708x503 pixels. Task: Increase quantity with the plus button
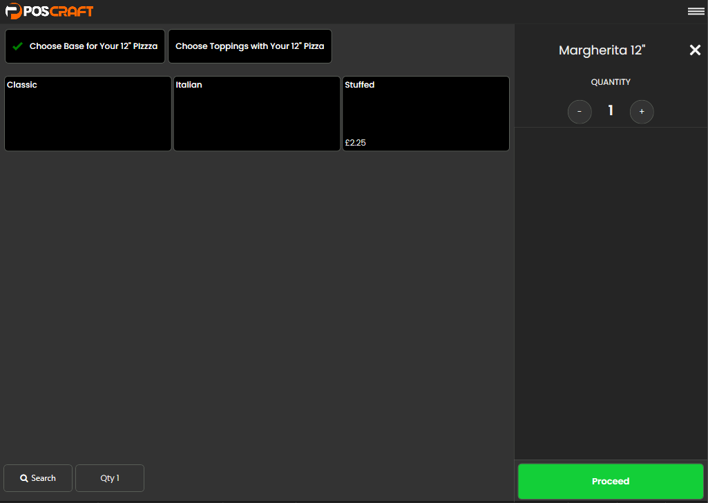coord(642,112)
